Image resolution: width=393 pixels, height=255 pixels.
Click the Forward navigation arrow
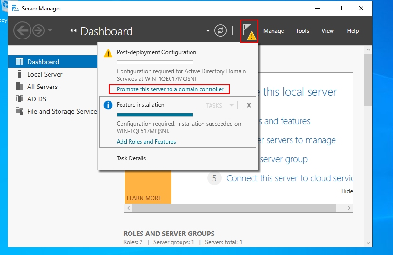pos(39,31)
